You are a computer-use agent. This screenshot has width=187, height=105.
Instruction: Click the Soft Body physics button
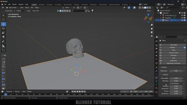172,55
